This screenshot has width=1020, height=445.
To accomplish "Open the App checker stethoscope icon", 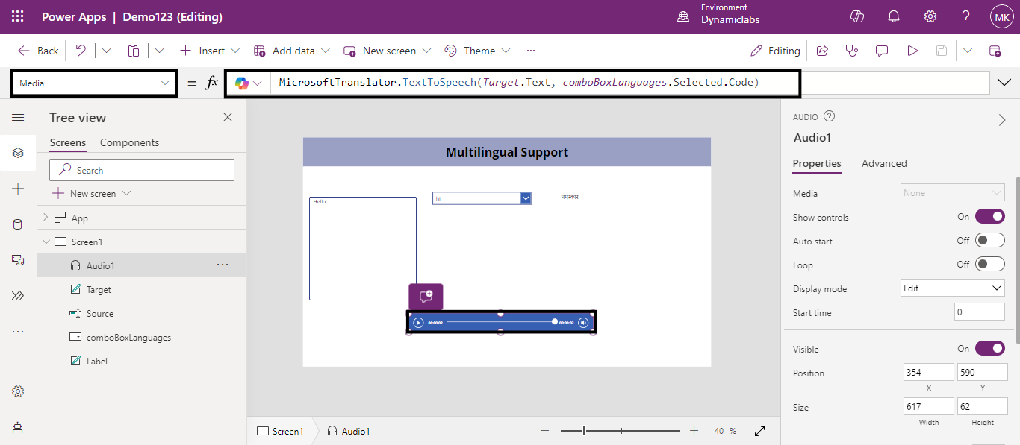I will tap(851, 51).
